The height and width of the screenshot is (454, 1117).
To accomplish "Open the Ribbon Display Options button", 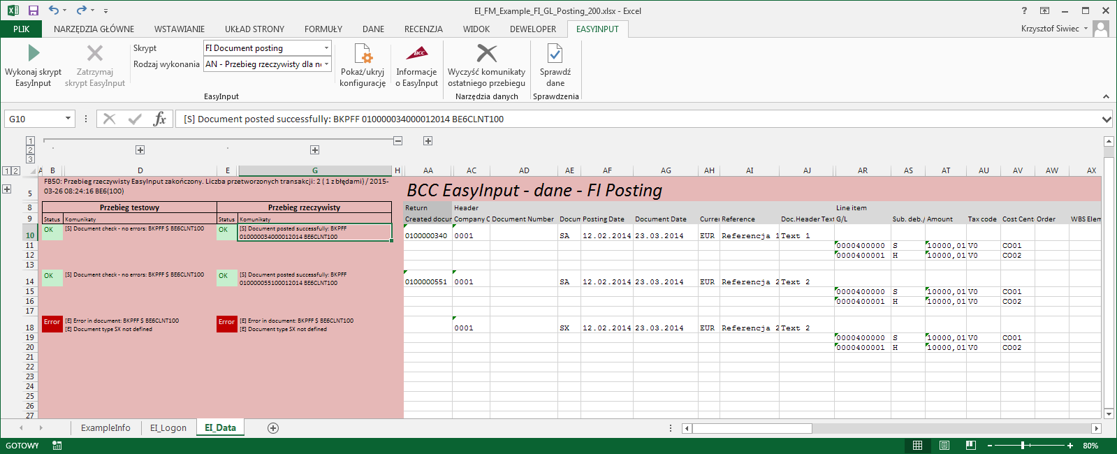I will click(1044, 10).
